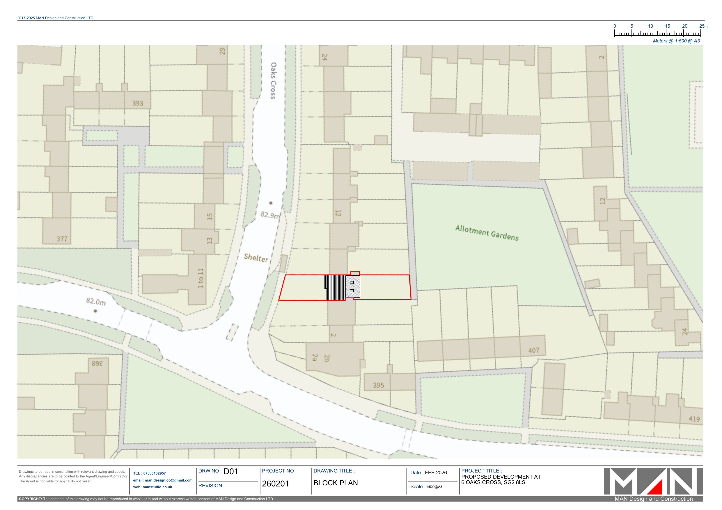
Task: Click the hatched building in the red boundary
Action: [336, 287]
